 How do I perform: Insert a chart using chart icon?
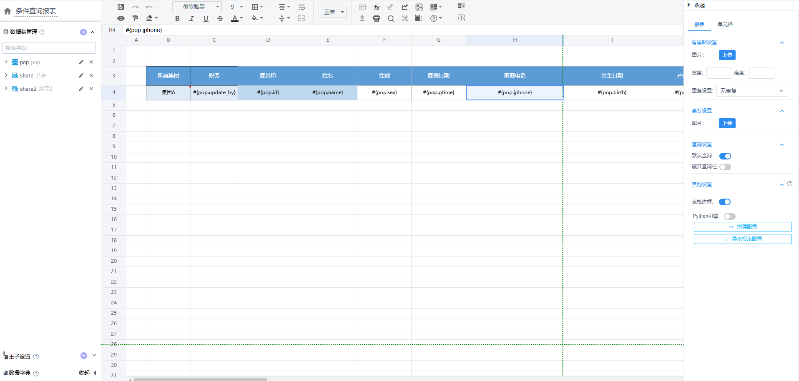[x=405, y=7]
